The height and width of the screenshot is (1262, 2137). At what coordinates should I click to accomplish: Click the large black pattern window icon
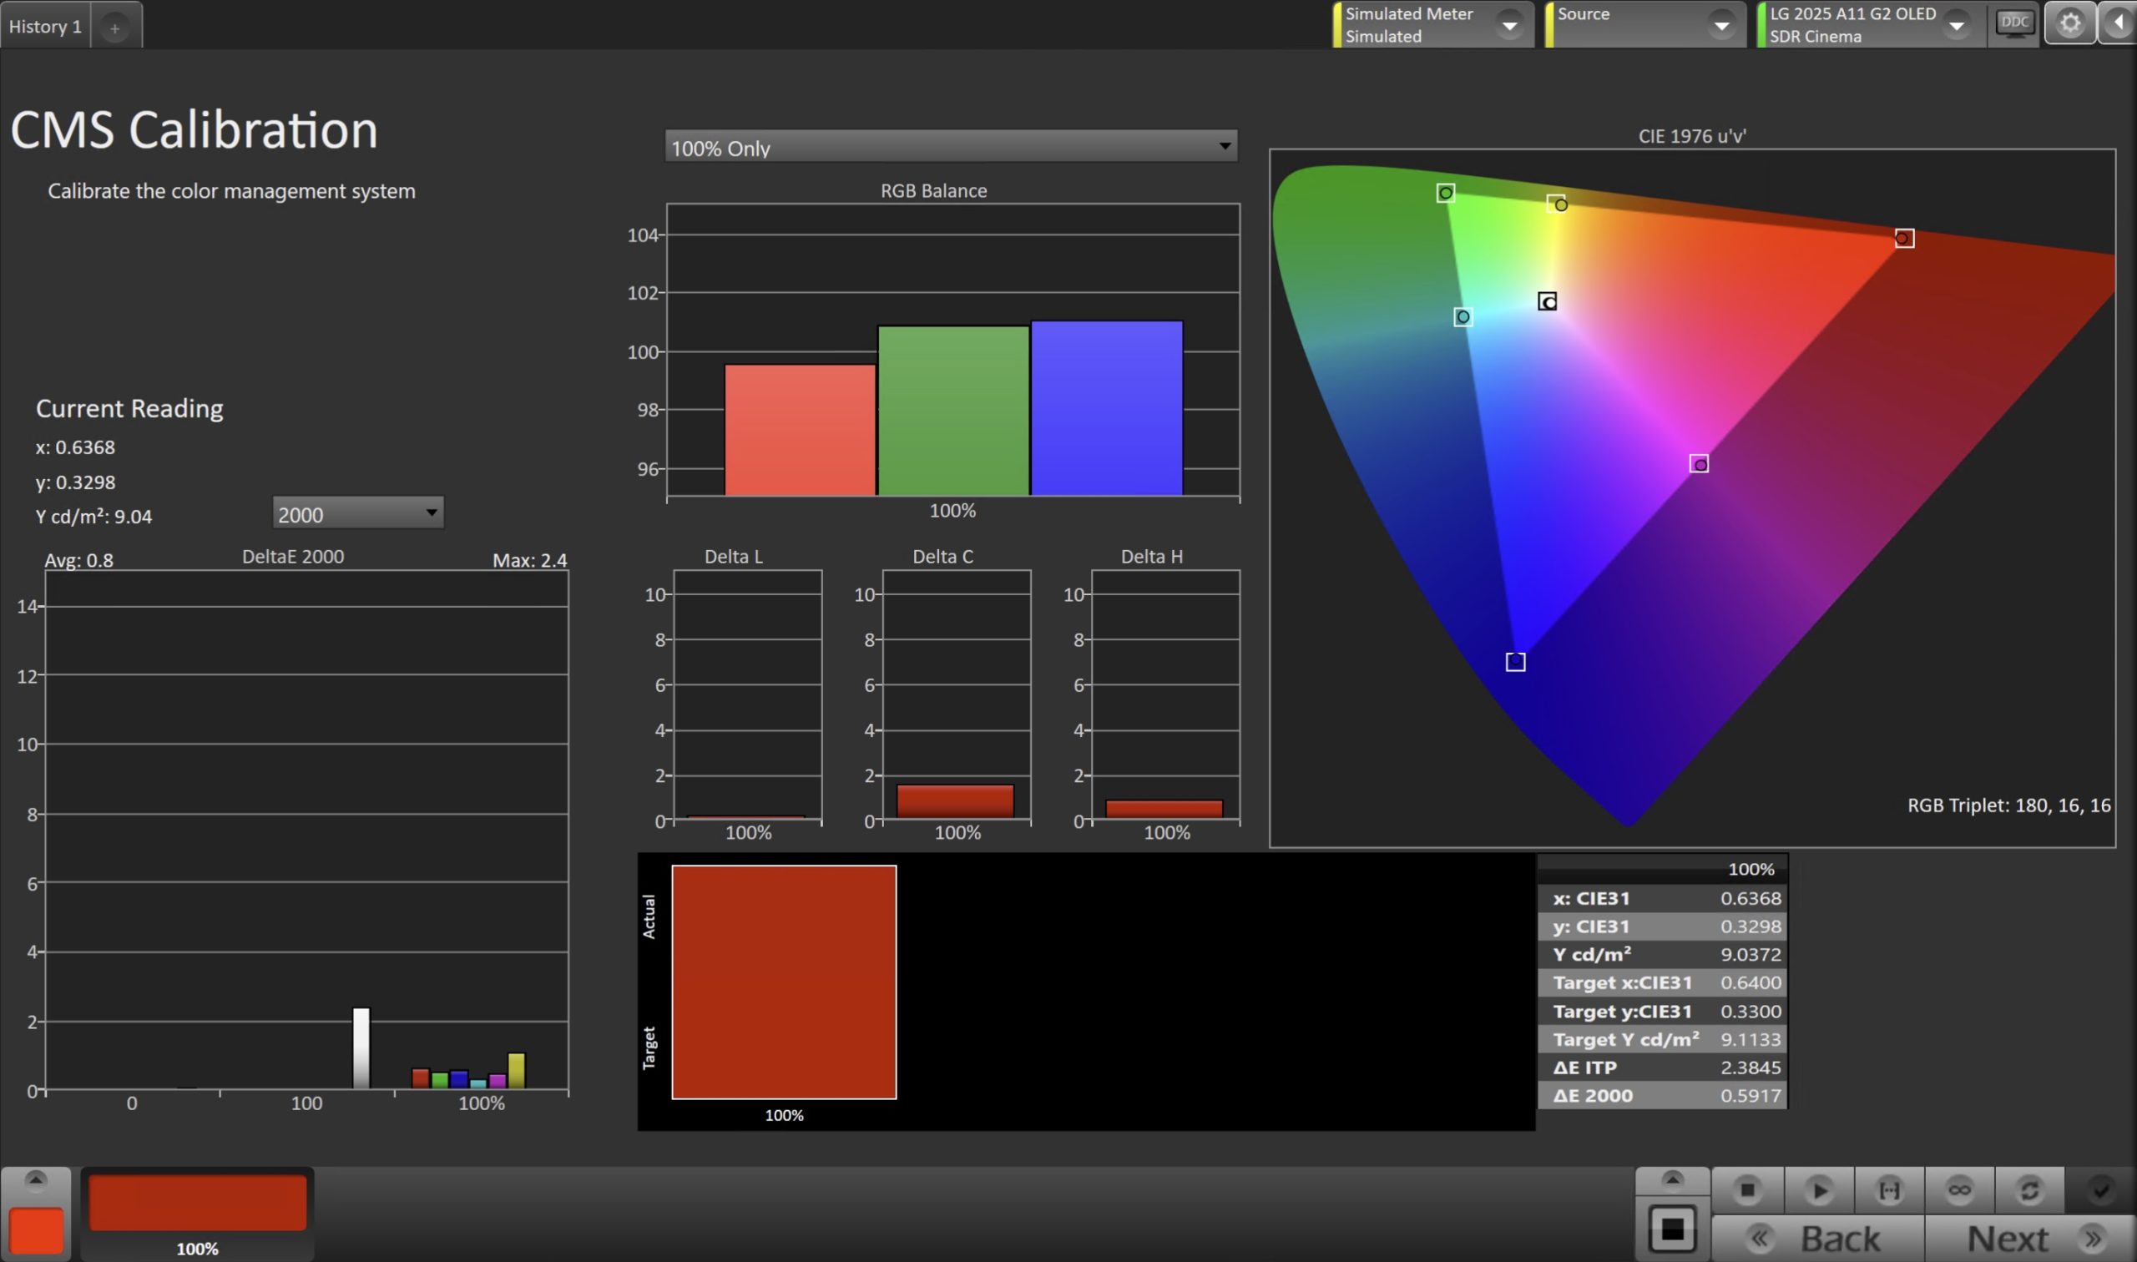(x=1672, y=1229)
